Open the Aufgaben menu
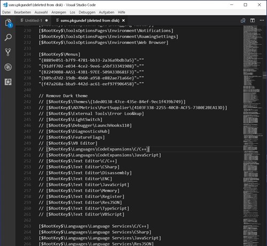This screenshot has width=267, height=246. click(x=107, y=12)
